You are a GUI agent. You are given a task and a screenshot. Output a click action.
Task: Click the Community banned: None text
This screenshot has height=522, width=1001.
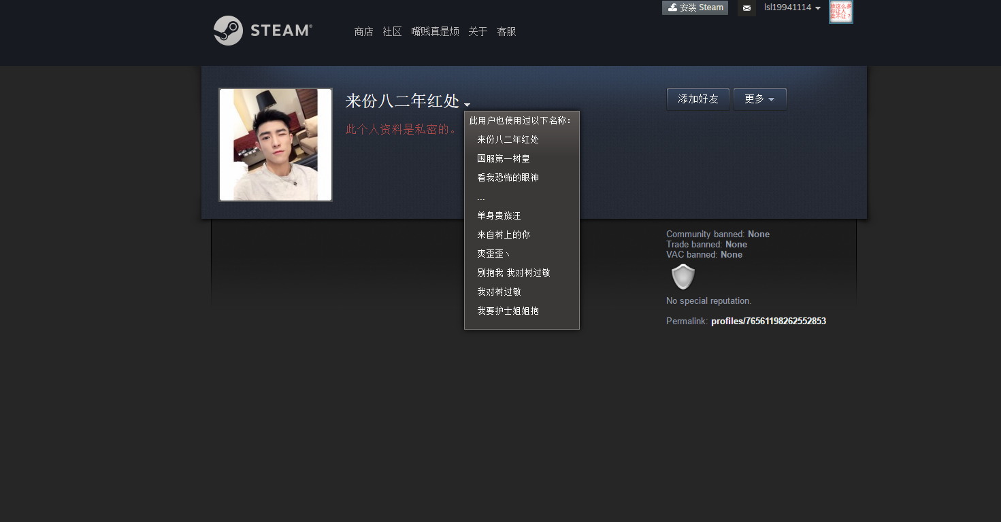(718, 234)
